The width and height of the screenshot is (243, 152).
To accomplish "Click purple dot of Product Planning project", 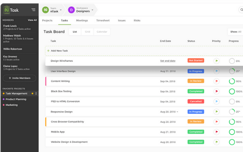I will [x=4, y=99].
